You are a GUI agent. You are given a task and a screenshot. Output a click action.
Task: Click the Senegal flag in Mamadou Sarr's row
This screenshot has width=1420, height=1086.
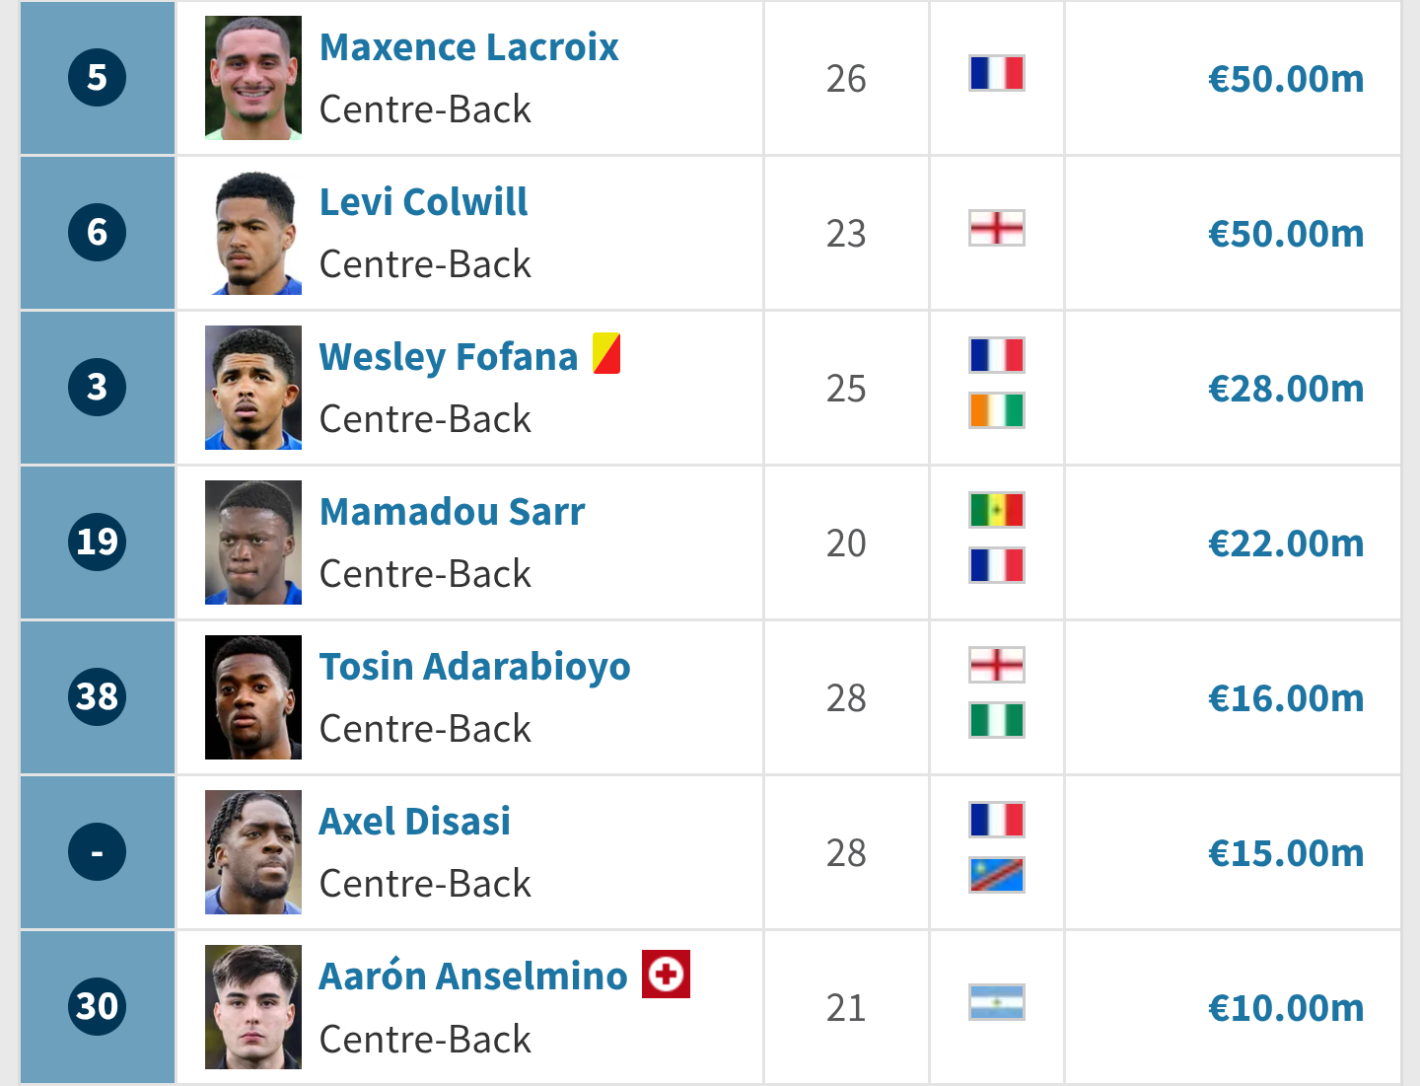tap(997, 510)
